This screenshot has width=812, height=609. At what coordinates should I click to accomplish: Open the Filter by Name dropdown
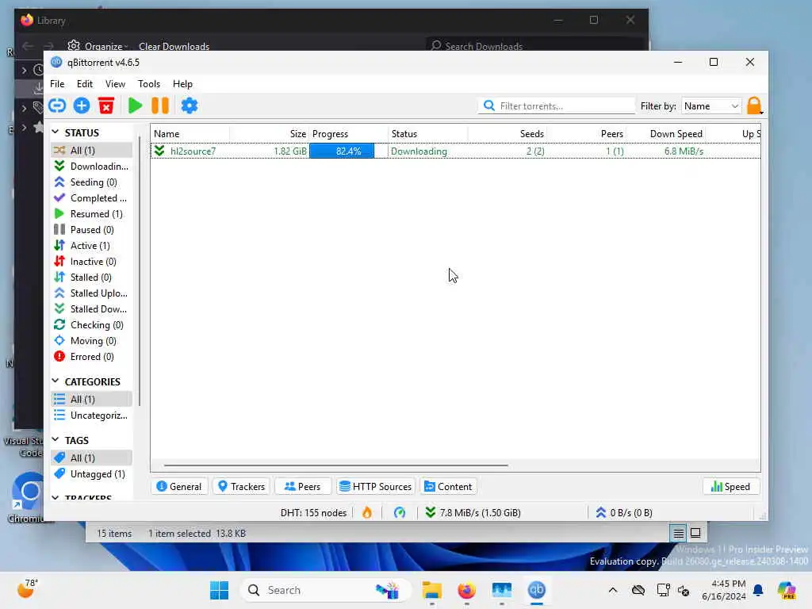point(711,106)
